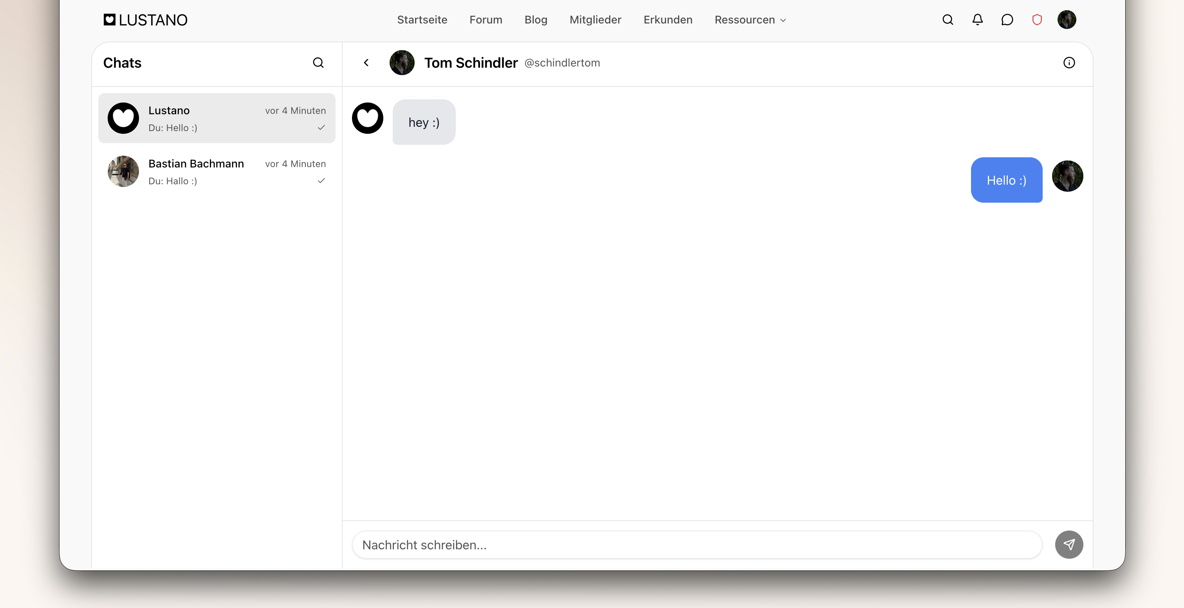
Task: Open the search via magnifier icon in top navigation
Action: (x=947, y=20)
